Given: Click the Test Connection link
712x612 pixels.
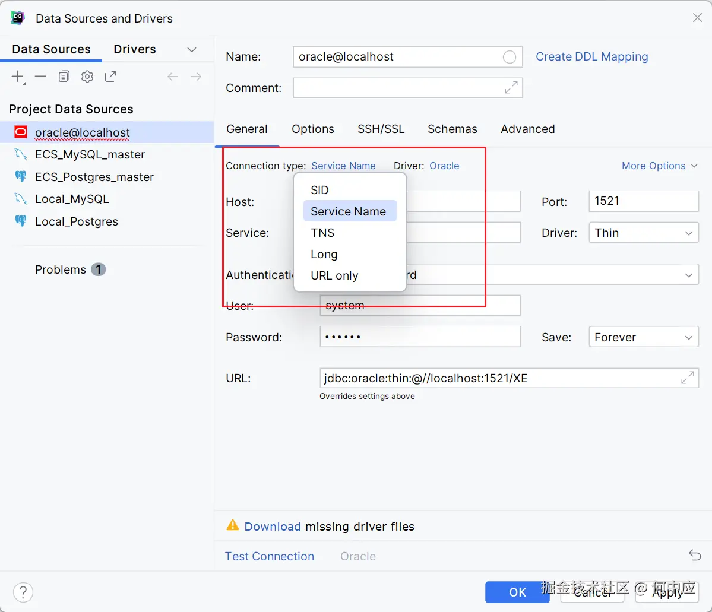Looking at the screenshot, I should click(269, 556).
